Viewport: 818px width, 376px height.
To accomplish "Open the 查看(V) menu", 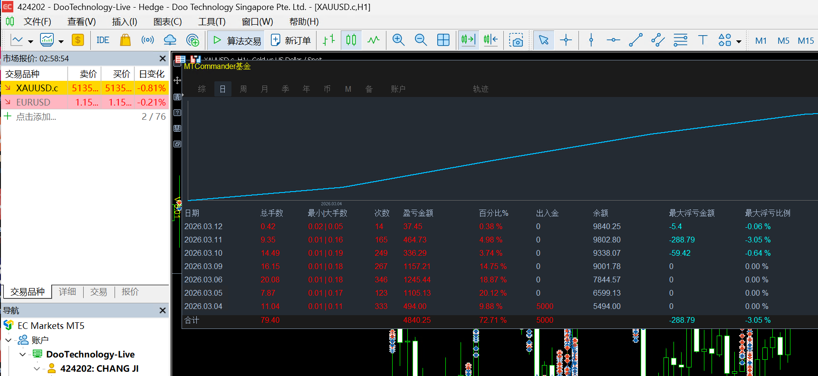I will coord(81,22).
